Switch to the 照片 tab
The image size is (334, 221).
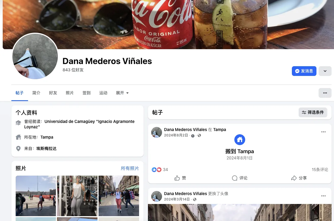[70, 93]
